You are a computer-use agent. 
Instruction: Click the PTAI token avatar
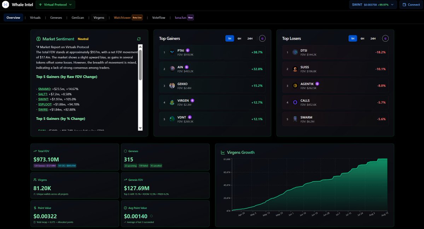(172, 52)
